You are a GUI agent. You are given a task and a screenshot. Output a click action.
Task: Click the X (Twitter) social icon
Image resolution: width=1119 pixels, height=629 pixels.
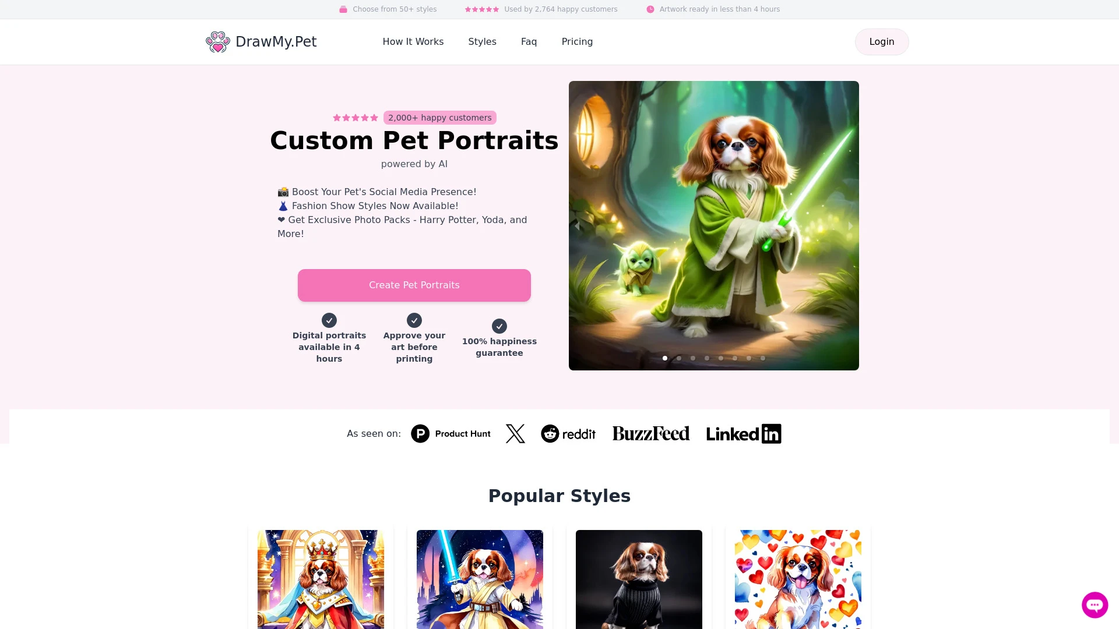515,433
